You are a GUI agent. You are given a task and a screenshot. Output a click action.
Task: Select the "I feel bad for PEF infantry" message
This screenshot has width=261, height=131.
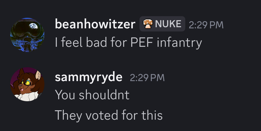pyautogui.click(x=128, y=43)
